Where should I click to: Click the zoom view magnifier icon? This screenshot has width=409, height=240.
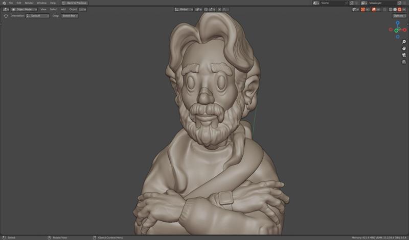pyautogui.click(x=404, y=42)
